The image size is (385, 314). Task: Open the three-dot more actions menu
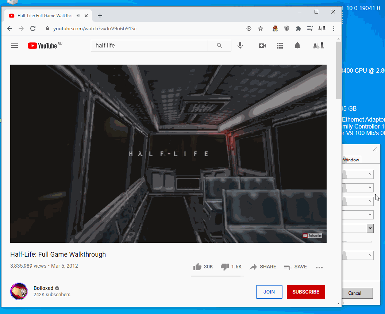pyautogui.click(x=319, y=267)
